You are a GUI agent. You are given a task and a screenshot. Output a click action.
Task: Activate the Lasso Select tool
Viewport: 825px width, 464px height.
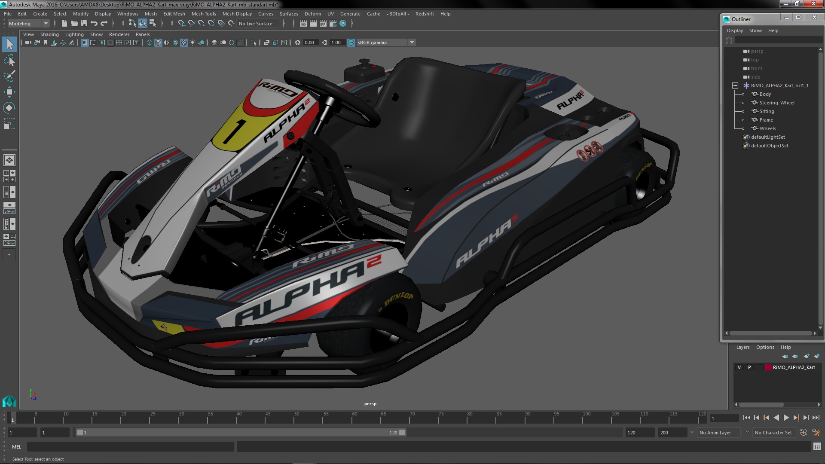(9, 60)
